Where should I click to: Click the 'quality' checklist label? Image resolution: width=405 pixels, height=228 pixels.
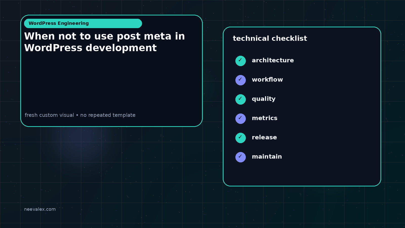click(264, 99)
